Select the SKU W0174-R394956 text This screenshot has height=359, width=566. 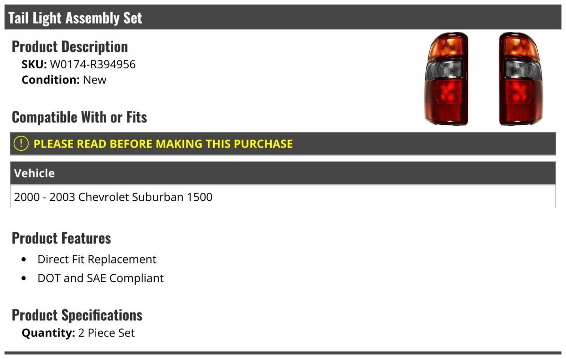79,65
